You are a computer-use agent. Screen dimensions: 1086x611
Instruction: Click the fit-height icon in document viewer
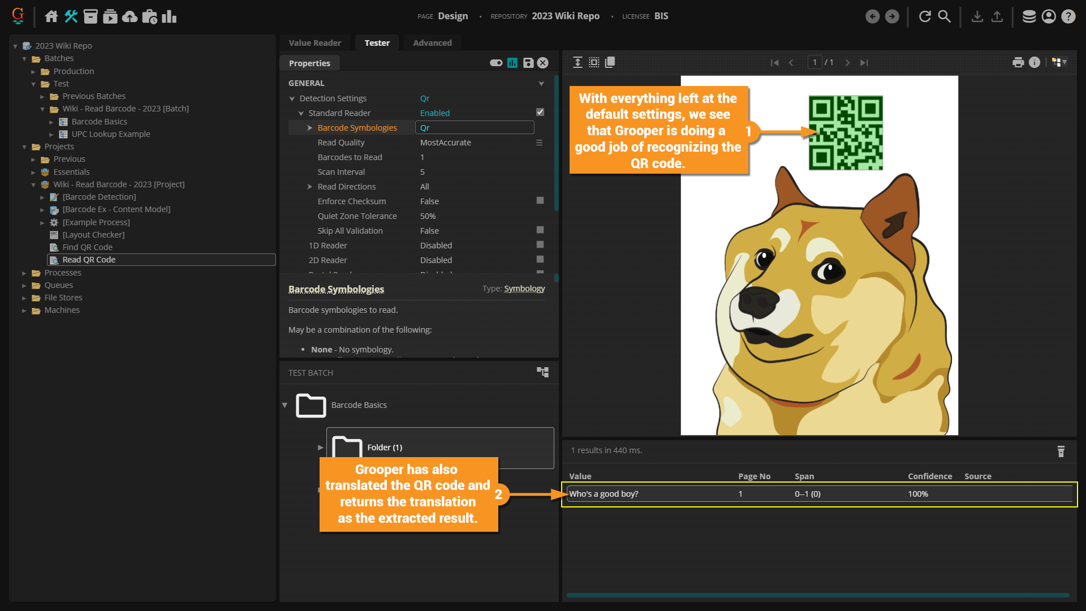[578, 62]
